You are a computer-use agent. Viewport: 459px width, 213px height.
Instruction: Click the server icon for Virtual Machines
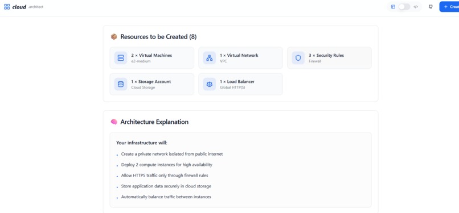(x=121, y=58)
